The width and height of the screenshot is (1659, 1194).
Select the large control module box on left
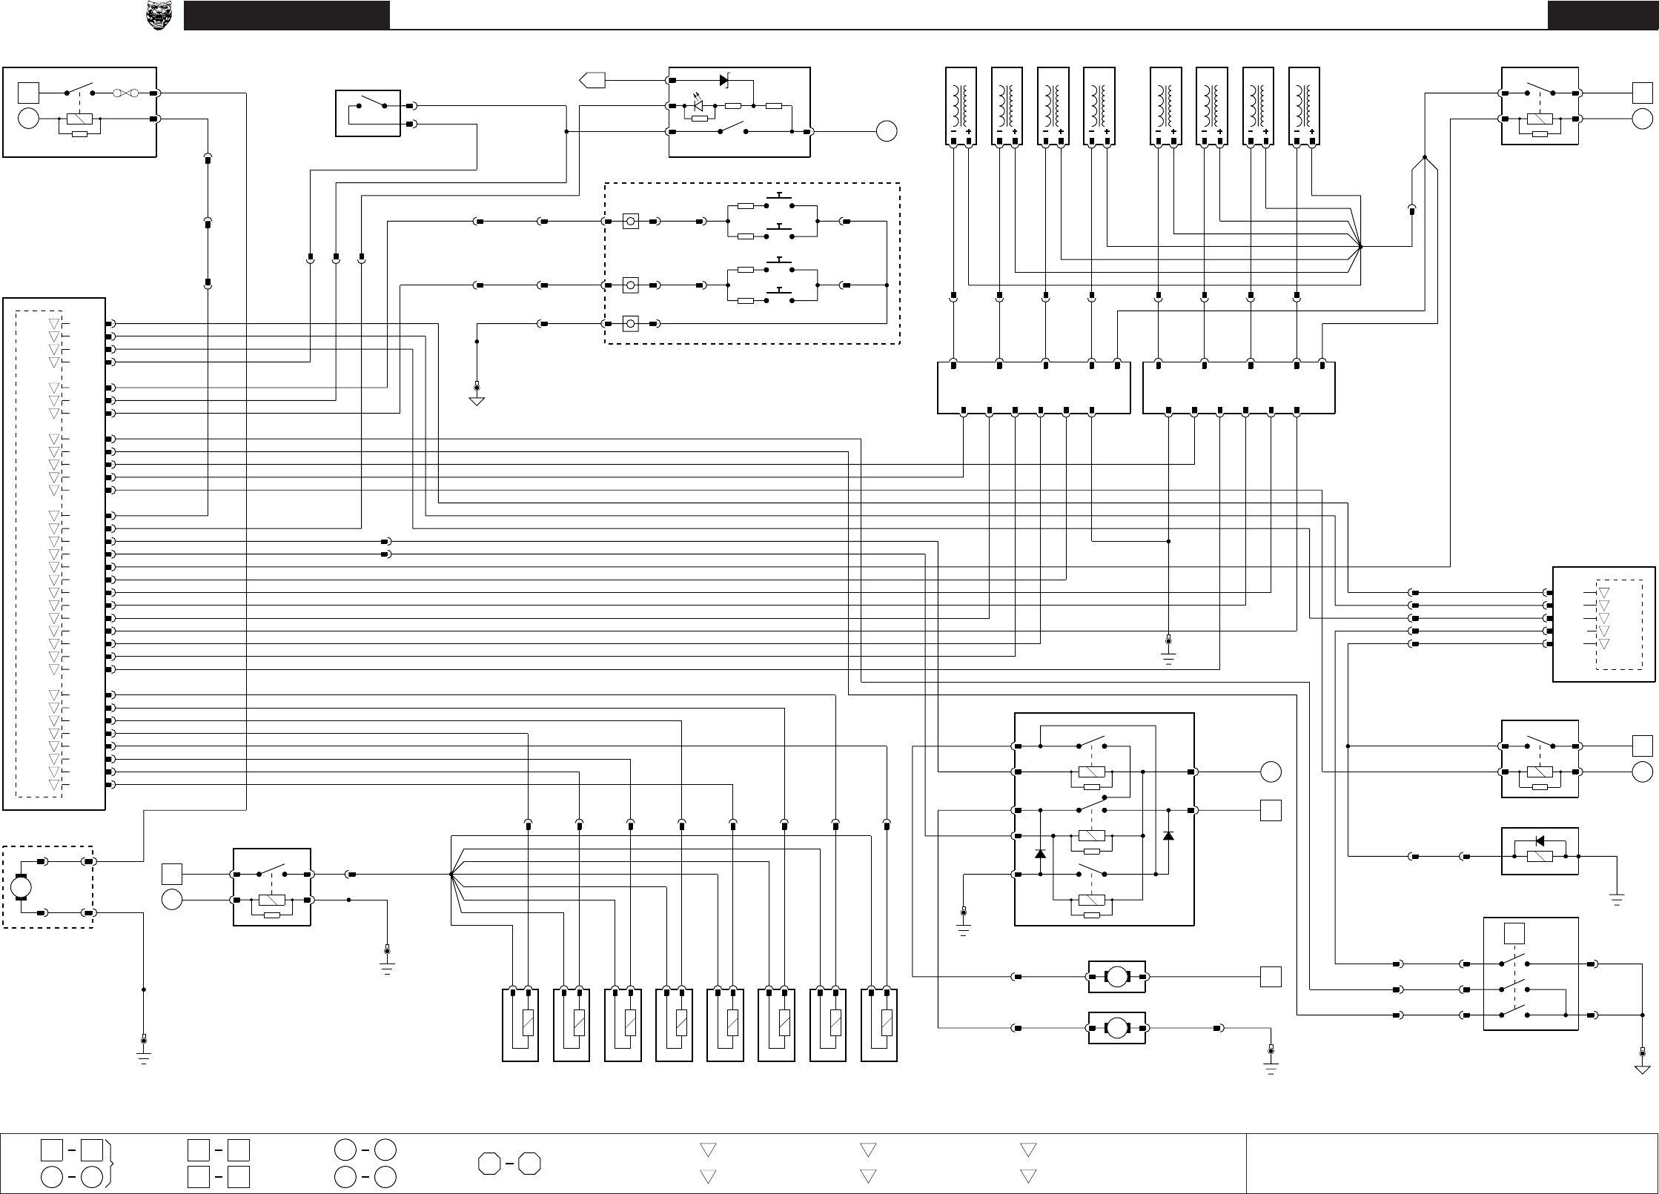tap(54, 554)
